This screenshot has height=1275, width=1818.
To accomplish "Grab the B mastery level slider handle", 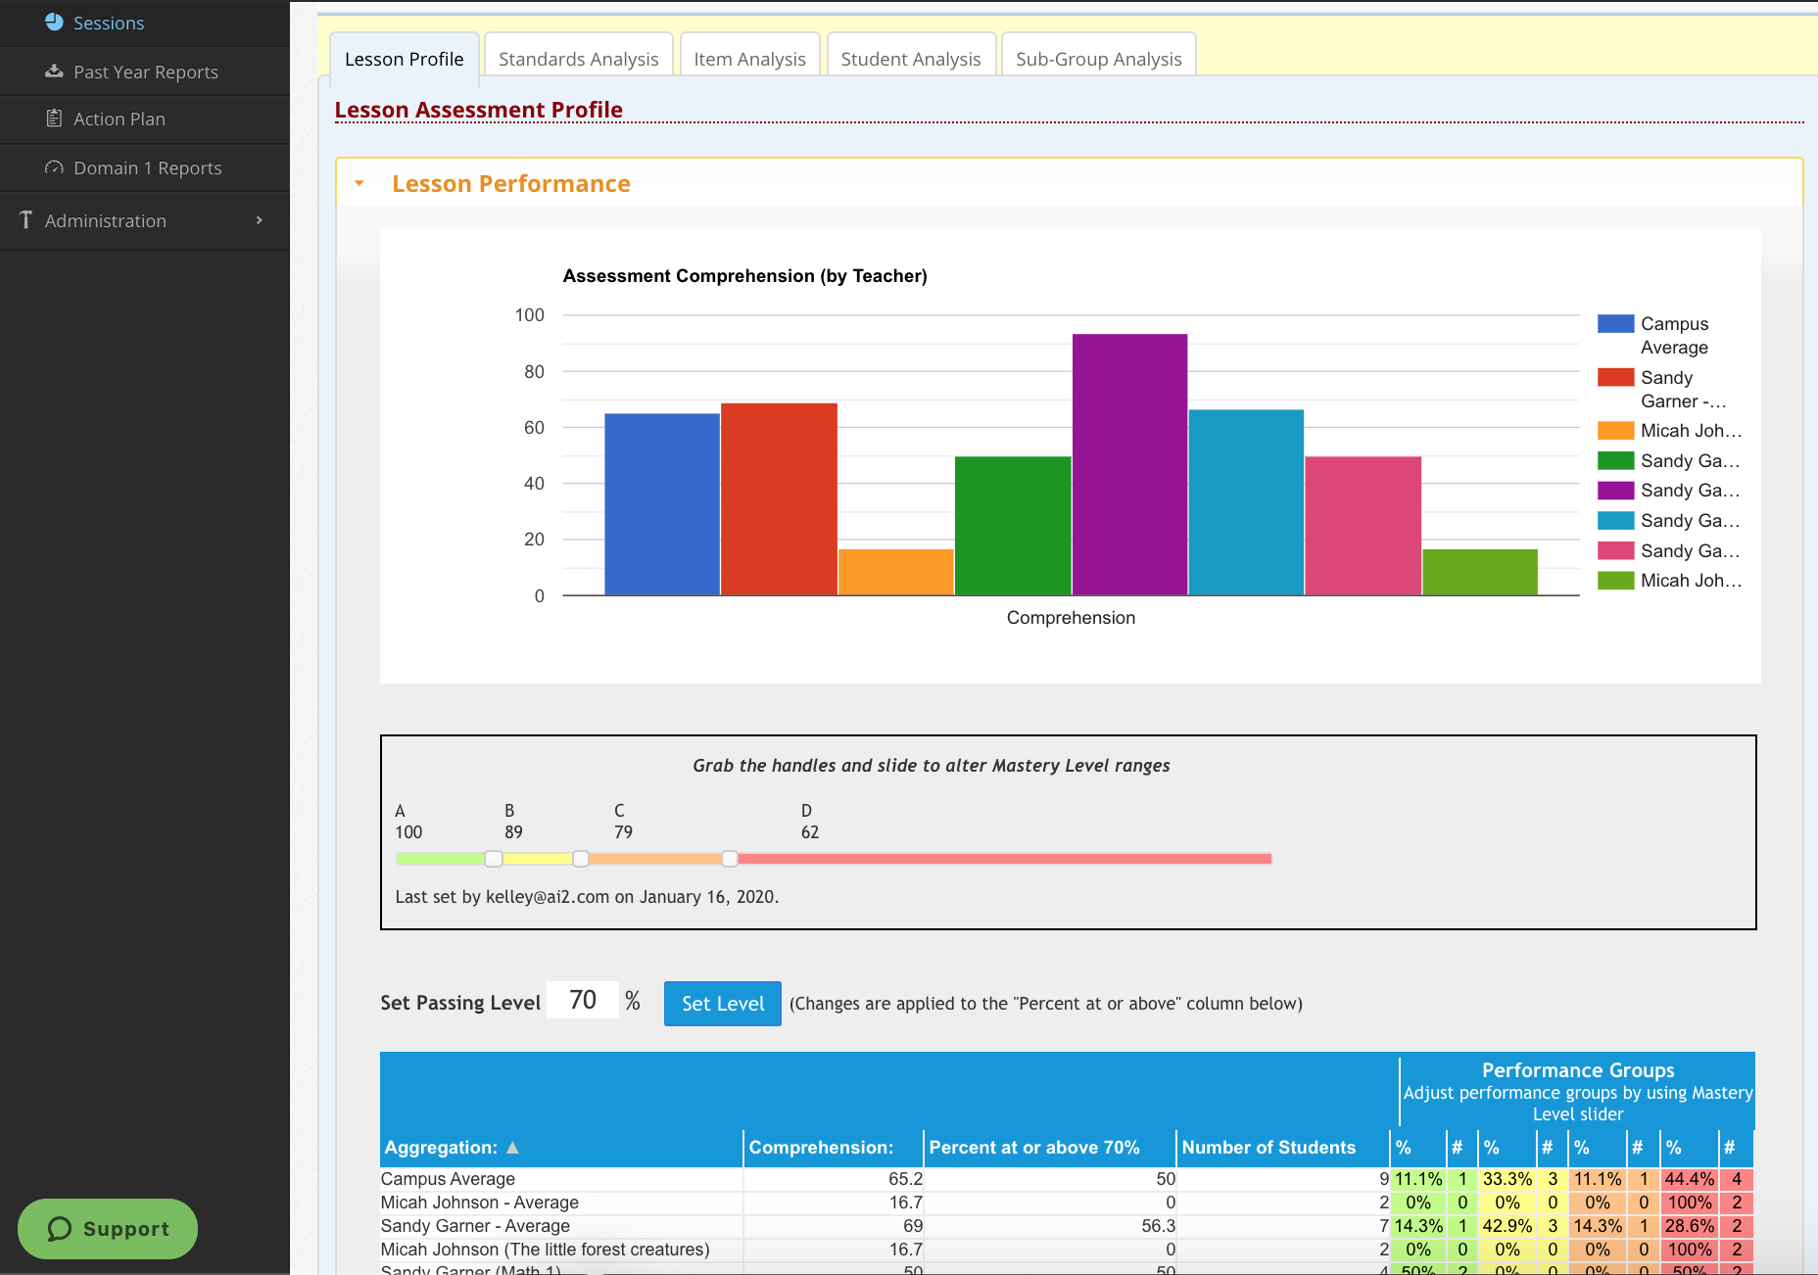I will click(x=494, y=859).
